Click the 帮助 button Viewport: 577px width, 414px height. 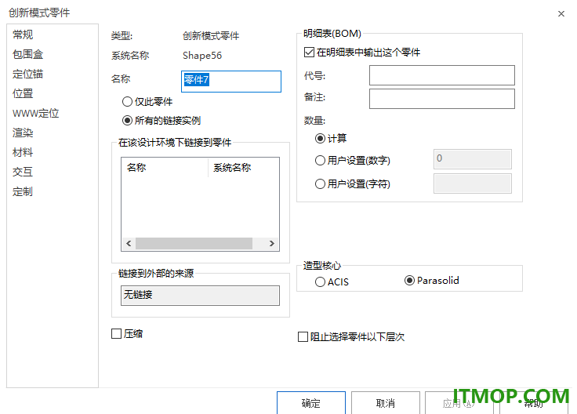pyautogui.click(x=534, y=403)
